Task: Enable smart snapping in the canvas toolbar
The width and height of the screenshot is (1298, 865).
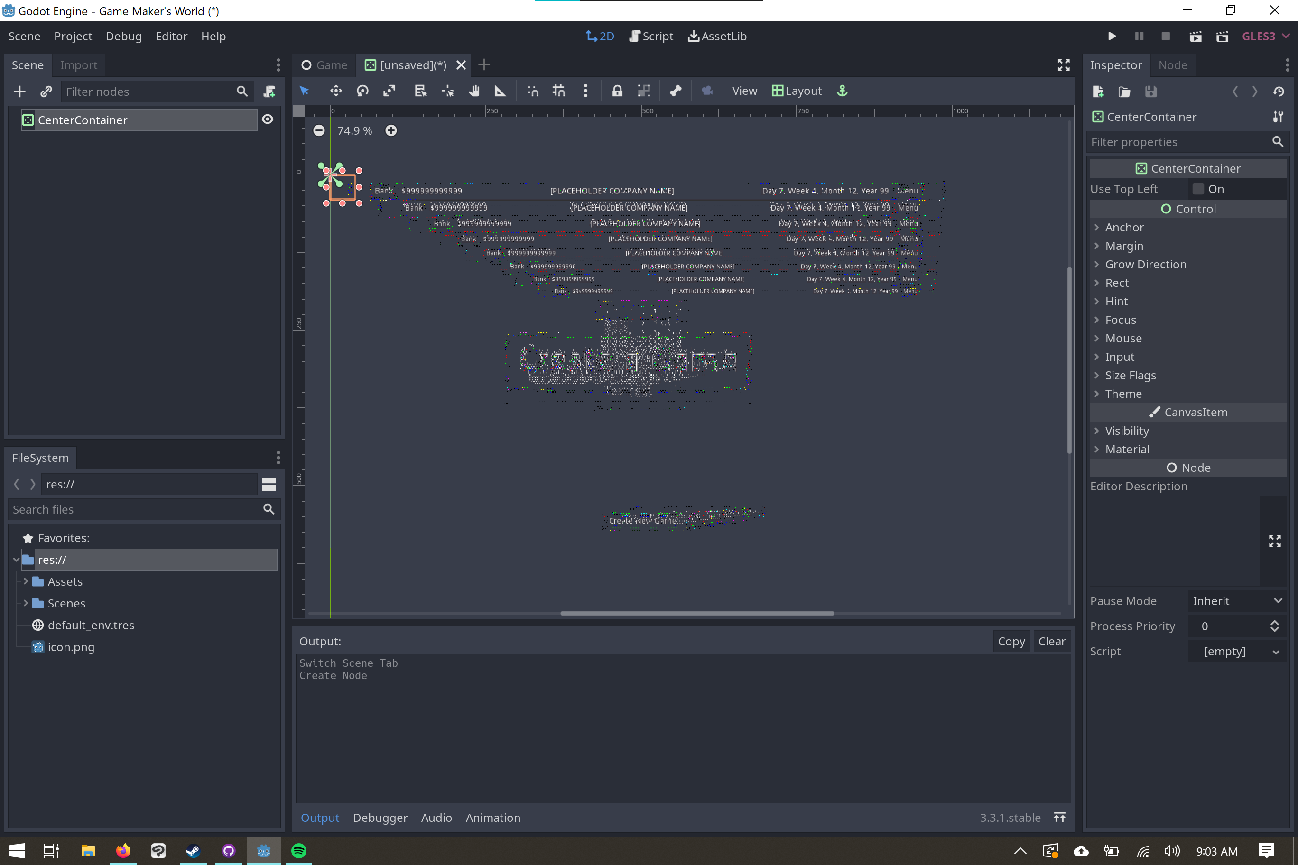Action: (x=533, y=91)
